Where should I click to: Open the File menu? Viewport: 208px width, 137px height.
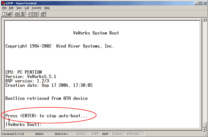4,8
